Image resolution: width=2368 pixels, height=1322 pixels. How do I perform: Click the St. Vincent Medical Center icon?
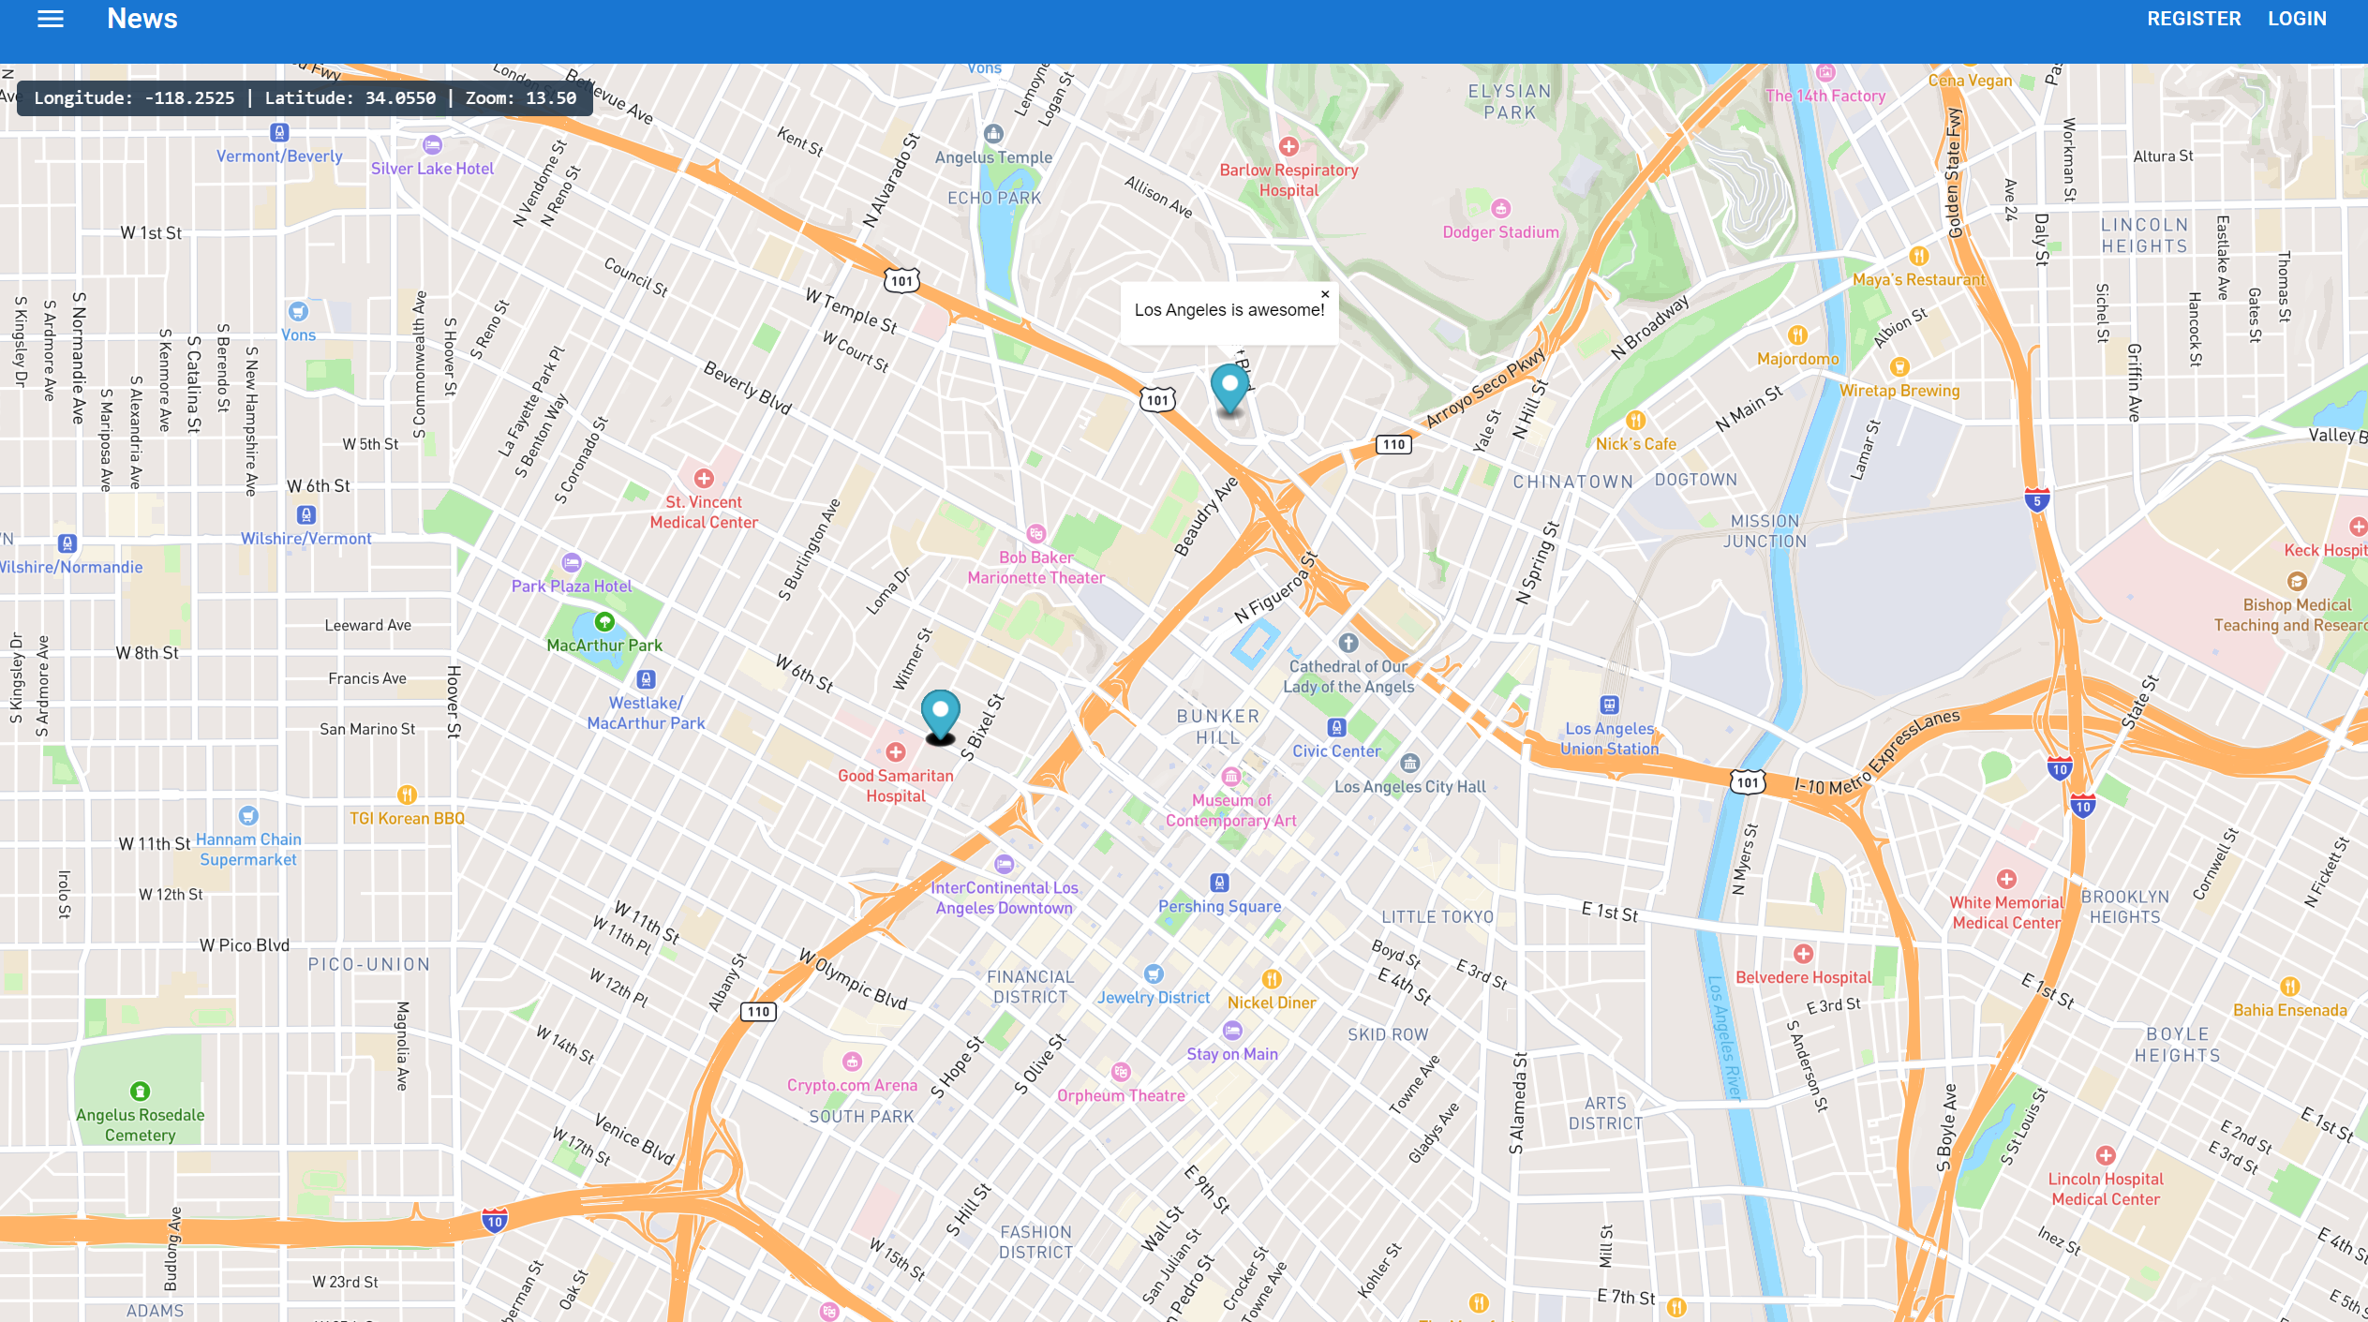pos(704,479)
